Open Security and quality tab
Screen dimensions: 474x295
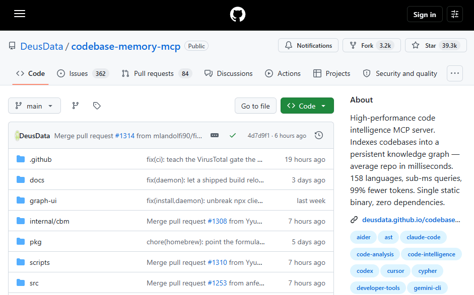tap(400, 73)
